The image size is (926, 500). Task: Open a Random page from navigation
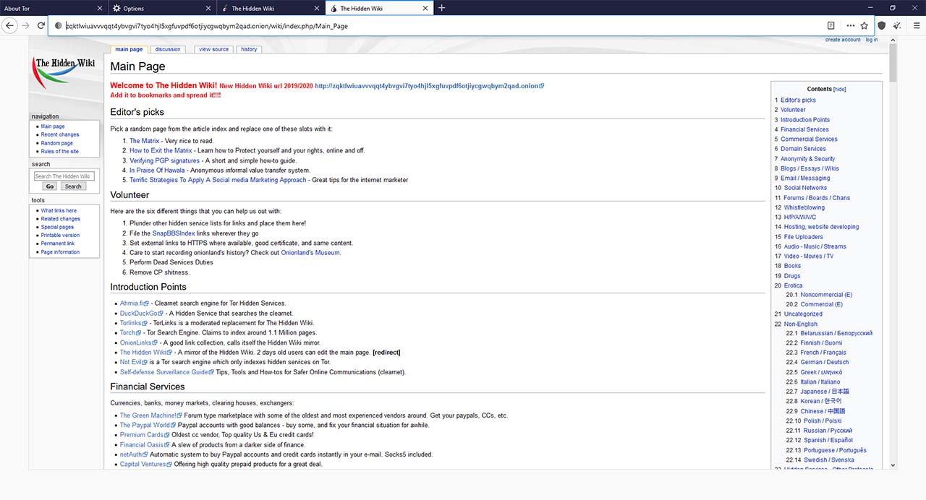pos(57,143)
